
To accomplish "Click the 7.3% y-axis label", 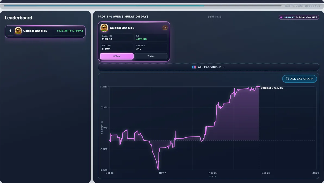I will click(x=104, y=107).
